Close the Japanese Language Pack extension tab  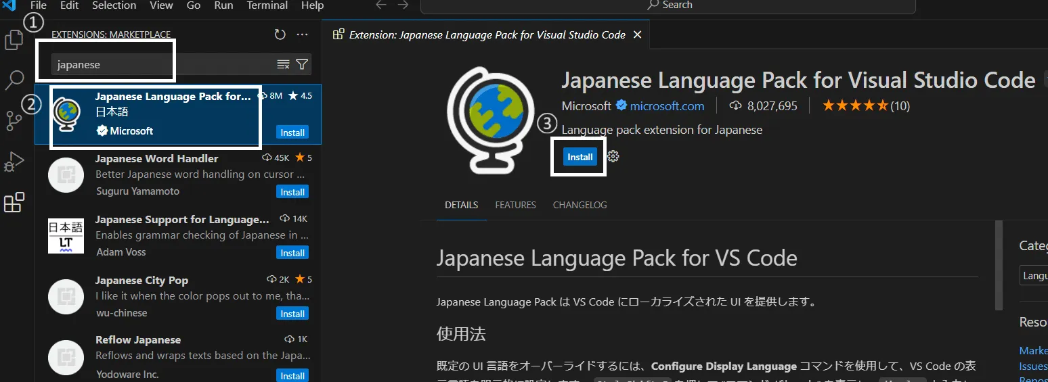[x=637, y=34]
